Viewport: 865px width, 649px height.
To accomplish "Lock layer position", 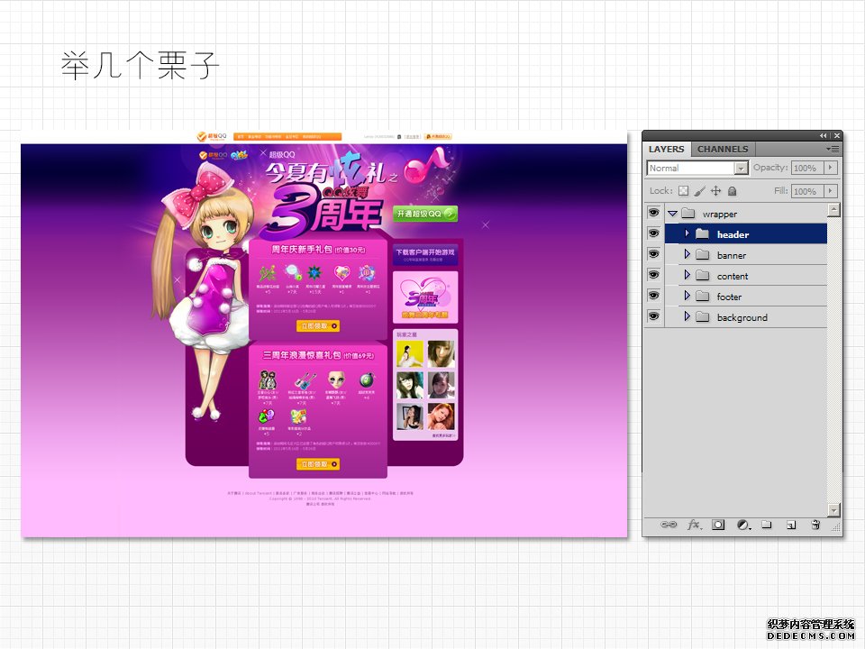I will [x=715, y=191].
